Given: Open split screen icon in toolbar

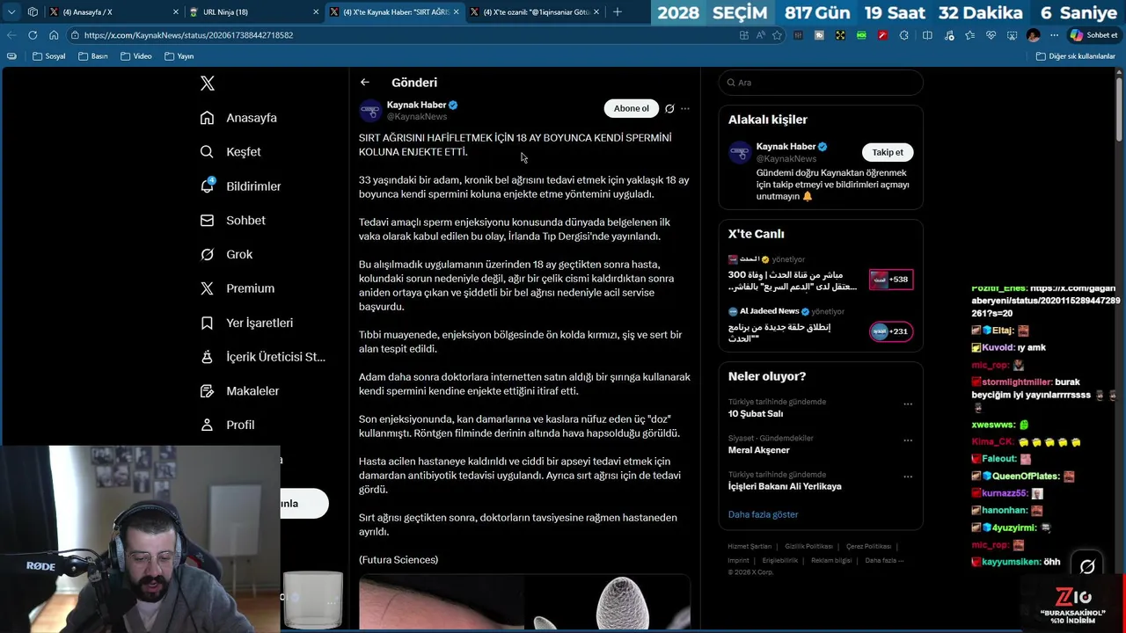Looking at the screenshot, I should pos(927,35).
